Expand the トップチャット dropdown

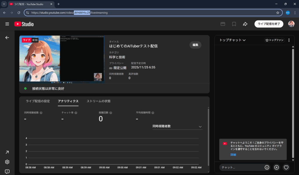[232, 40]
